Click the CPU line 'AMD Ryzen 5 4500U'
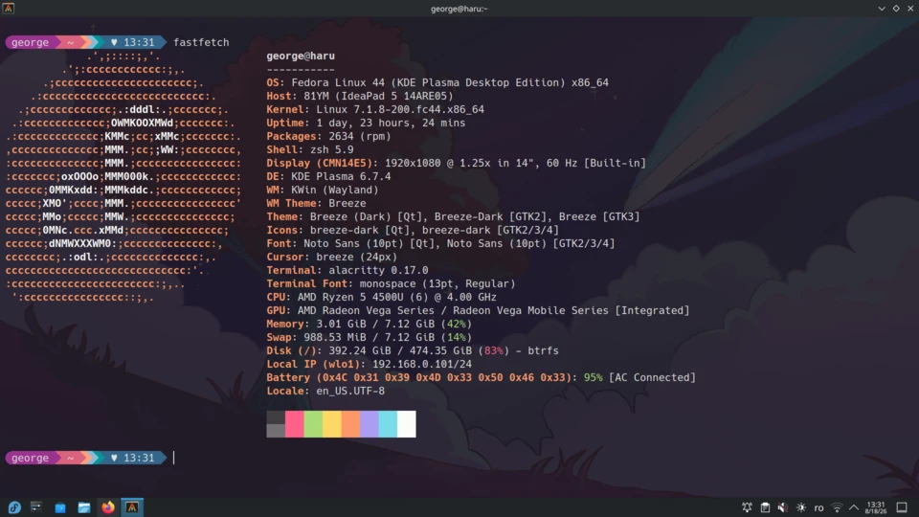The width and height of the screenshot is (919, 517). (382, 297)
